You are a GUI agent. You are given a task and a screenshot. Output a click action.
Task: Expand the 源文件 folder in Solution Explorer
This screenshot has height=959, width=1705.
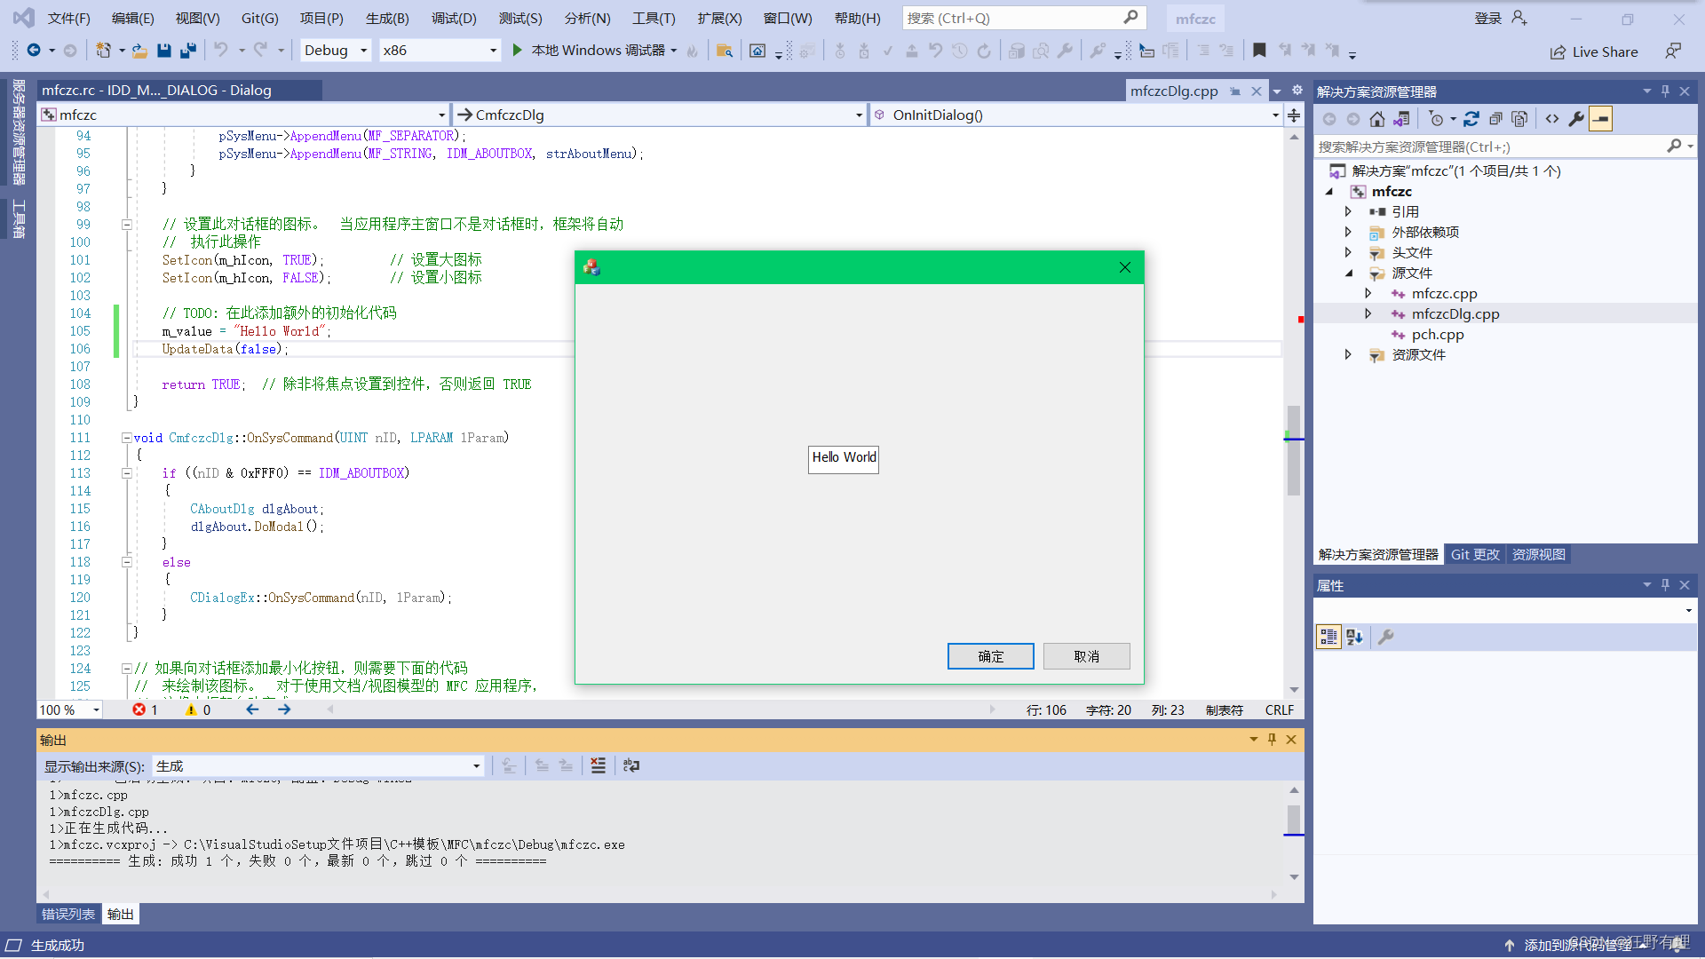pos(1348,273)
